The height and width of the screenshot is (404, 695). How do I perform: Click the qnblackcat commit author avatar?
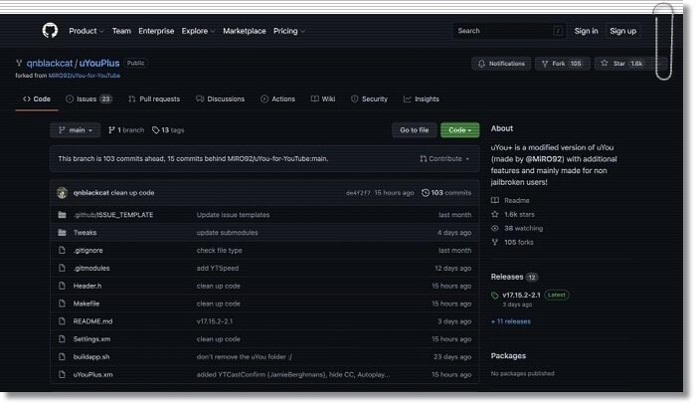pyautogui.click(x=62, y=192)
